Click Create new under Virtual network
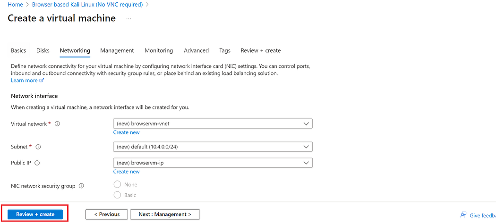The width and height of the screenshot is (496, 222). (x=126, y=132)
